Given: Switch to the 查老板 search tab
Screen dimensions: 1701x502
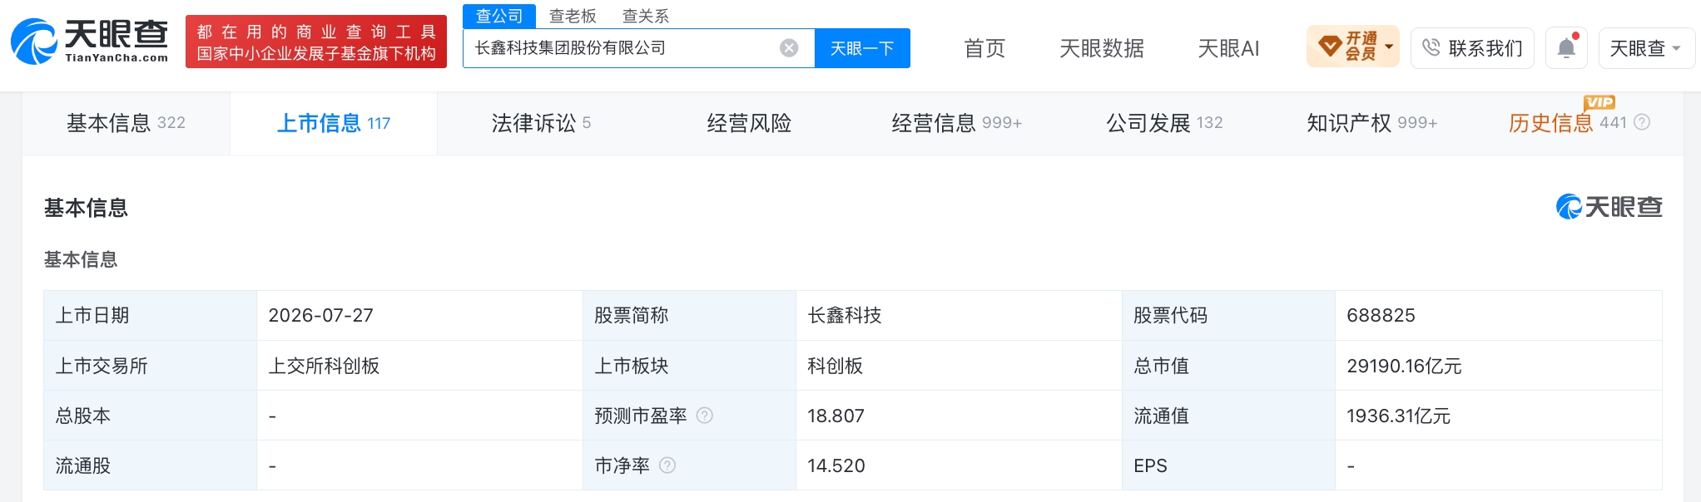Looking at the screenshot, I should point(573,16).
